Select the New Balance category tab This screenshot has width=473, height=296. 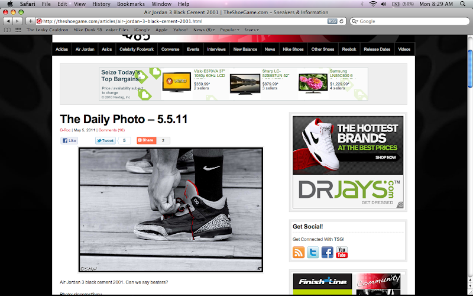click(245, 49)
